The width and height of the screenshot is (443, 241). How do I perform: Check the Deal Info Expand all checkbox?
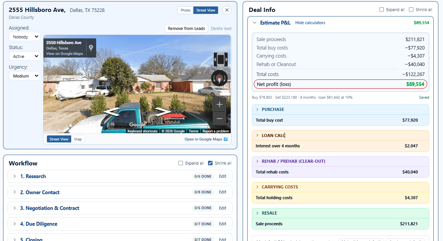point(381,10)
